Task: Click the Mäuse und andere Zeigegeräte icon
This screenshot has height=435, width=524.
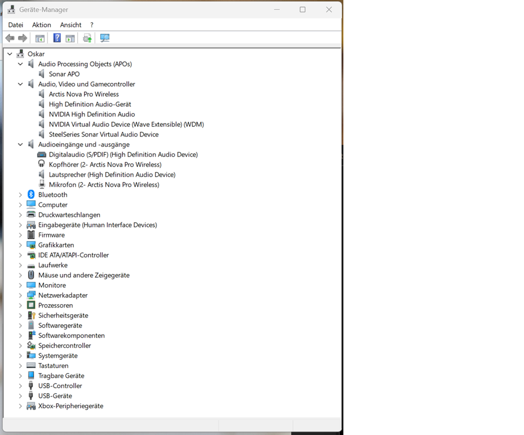Action: 31,275
